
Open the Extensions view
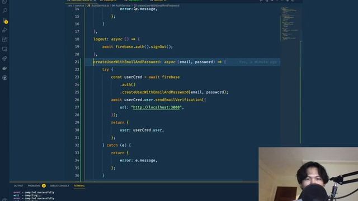click(4, 40)
